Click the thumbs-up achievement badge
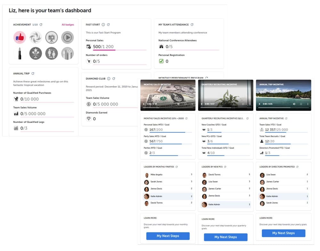The image size is (320, 251). pos(20,37)
